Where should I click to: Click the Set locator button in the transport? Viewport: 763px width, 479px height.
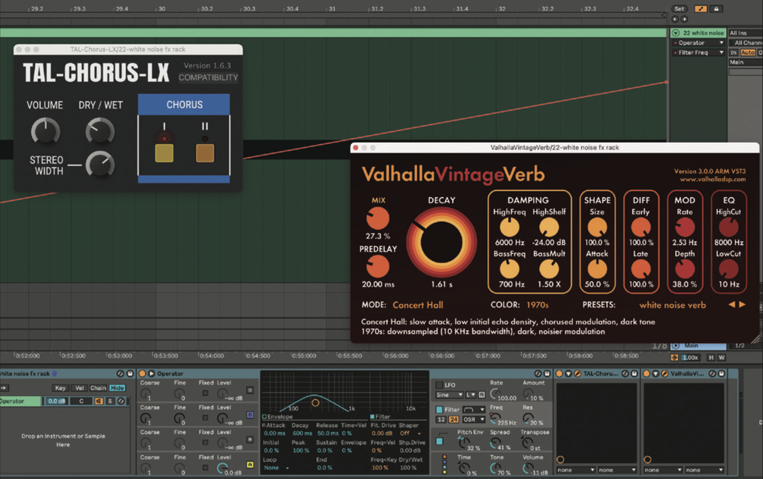(x=679, y=9)
